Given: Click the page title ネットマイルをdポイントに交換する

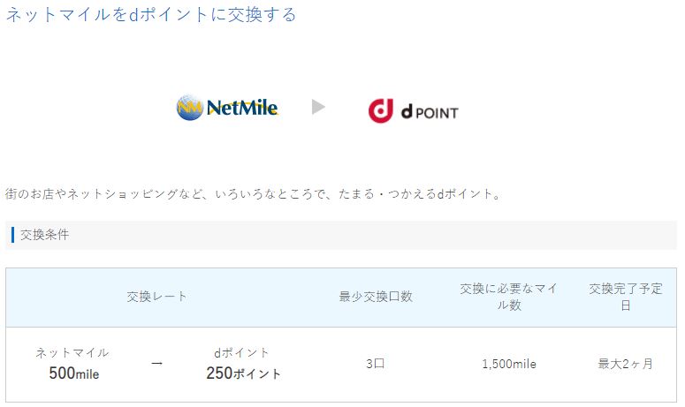Looking at the screenshot, I should (x=151, y=15).
